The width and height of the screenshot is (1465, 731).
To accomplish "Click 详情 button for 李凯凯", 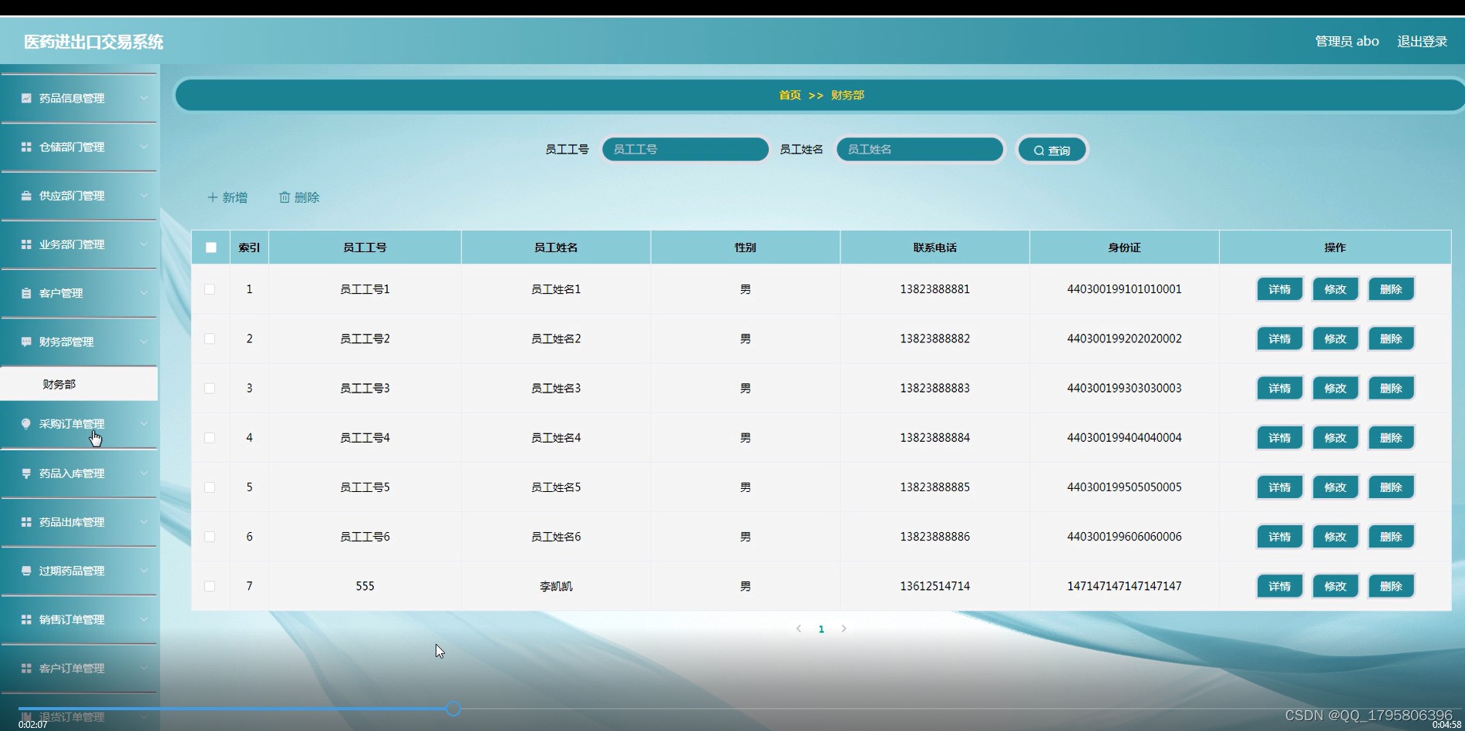I will point(1279,586).
